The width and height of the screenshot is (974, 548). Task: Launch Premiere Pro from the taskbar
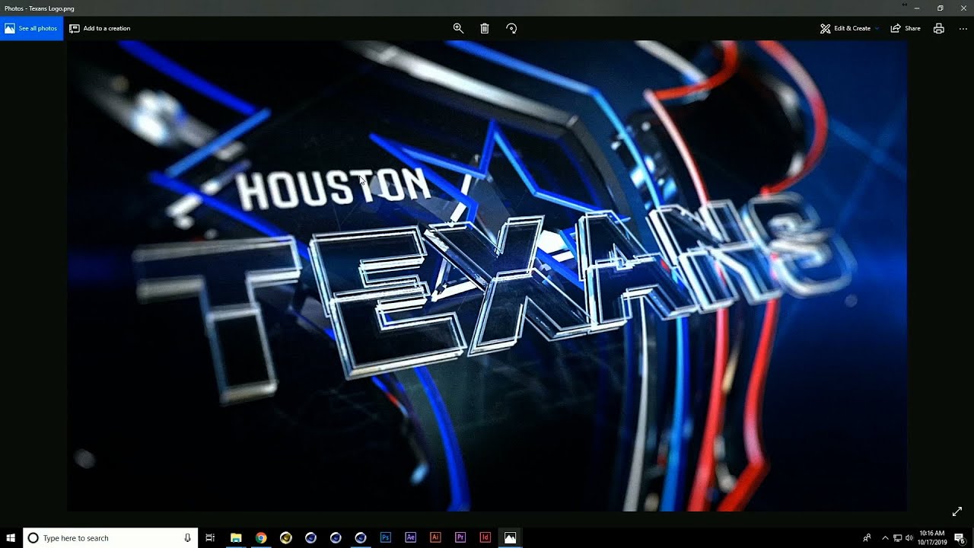[460, 537]
